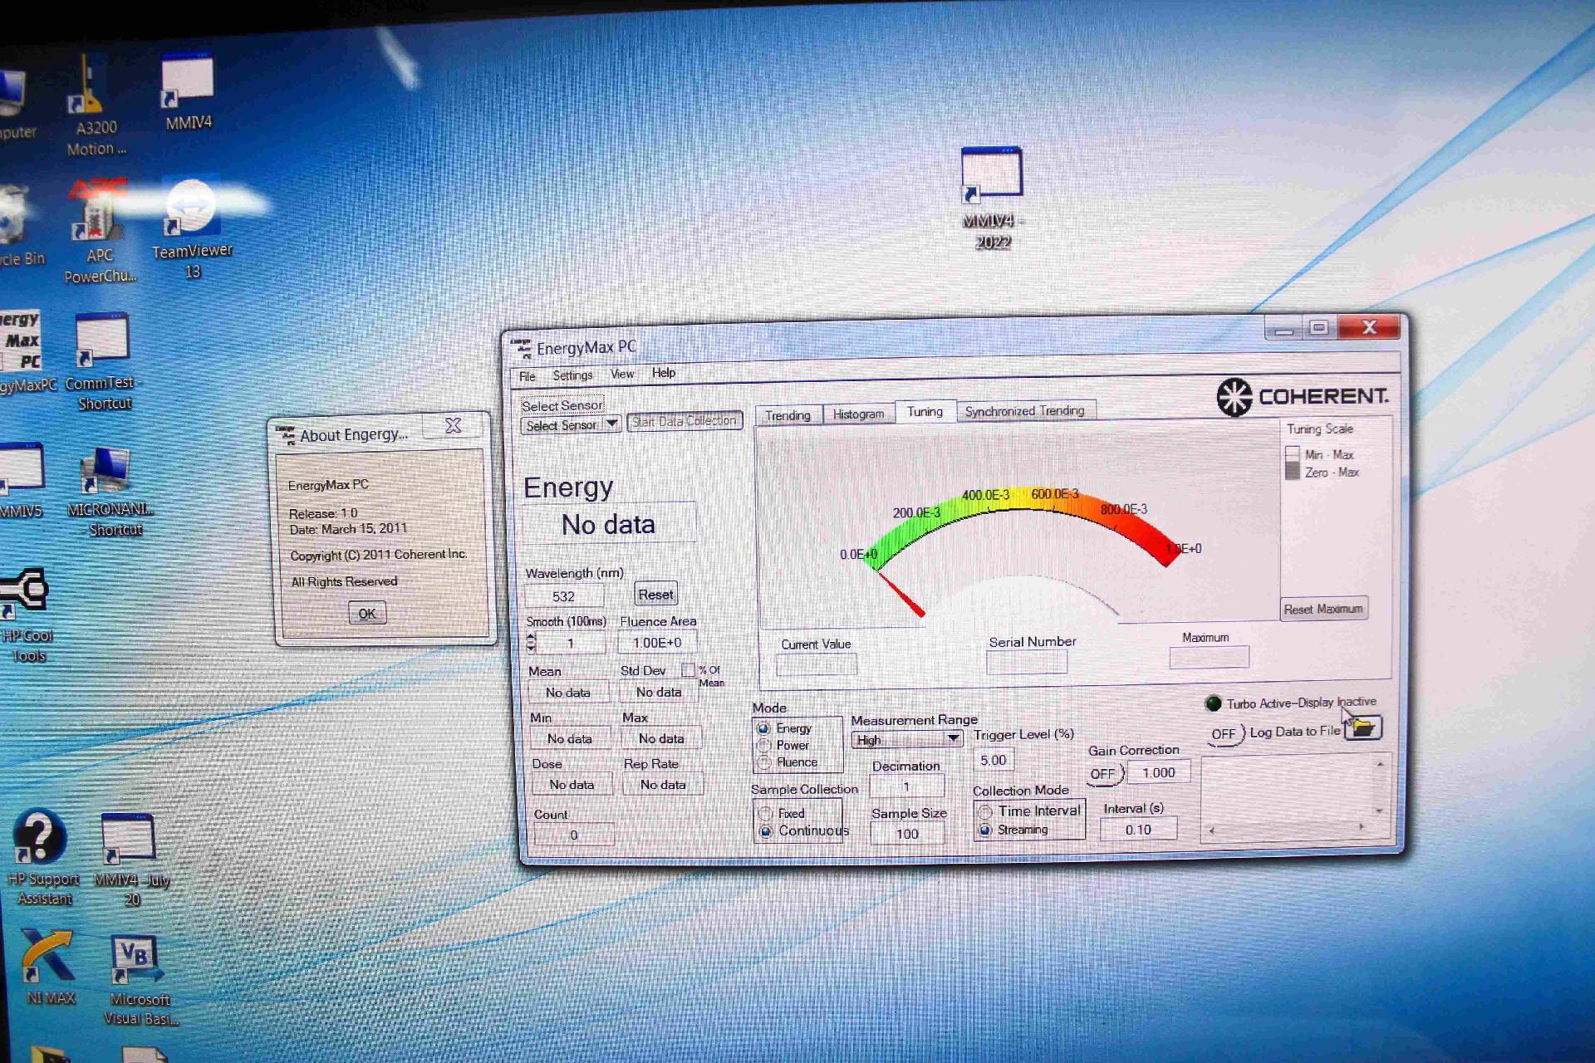Click the Trigger Level (%) field
The image size is (1595, 1063).
click(994, 760)
